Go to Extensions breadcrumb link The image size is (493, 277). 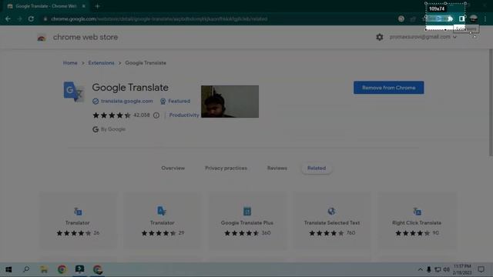point(101,63)
